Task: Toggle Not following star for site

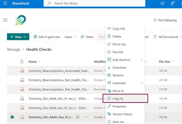Action: pyautogui.click(x=165, y=20)
